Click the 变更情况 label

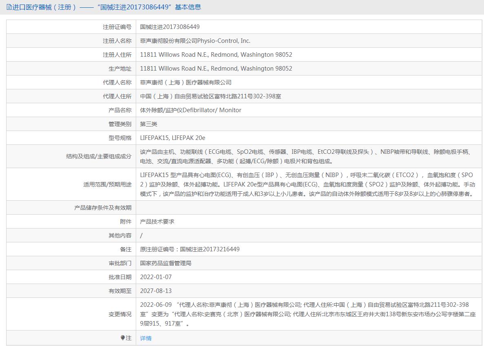(120, 314)
